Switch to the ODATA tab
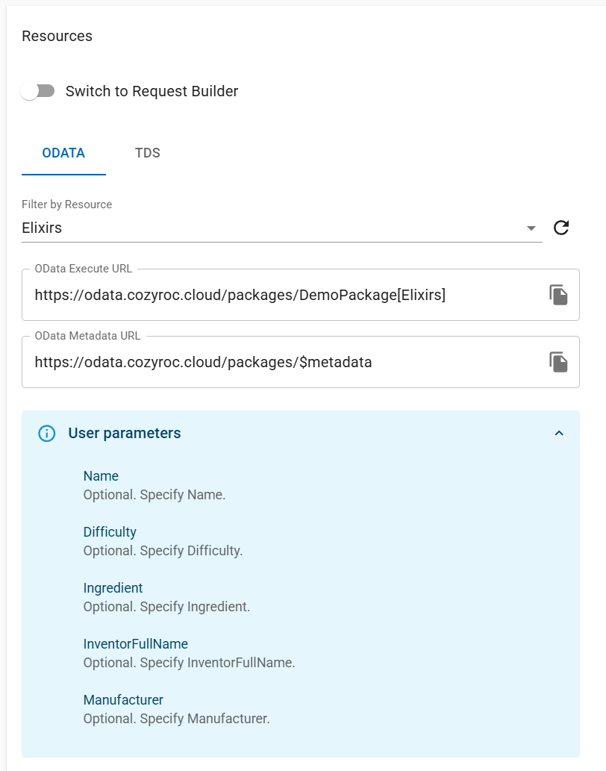 63,153
